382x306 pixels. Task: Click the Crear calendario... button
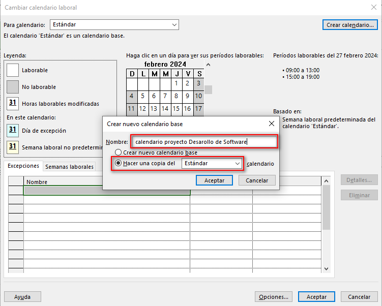click(x=350, y=24)
